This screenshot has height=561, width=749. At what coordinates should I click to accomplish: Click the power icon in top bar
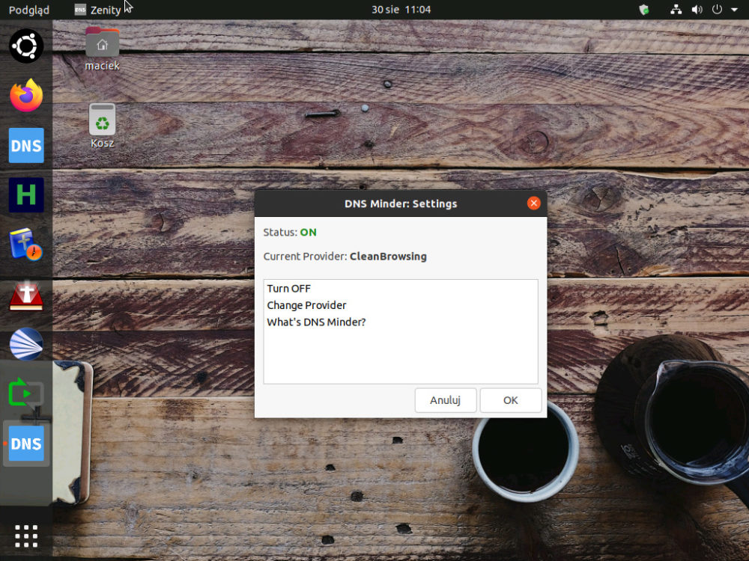click(717, 10)
